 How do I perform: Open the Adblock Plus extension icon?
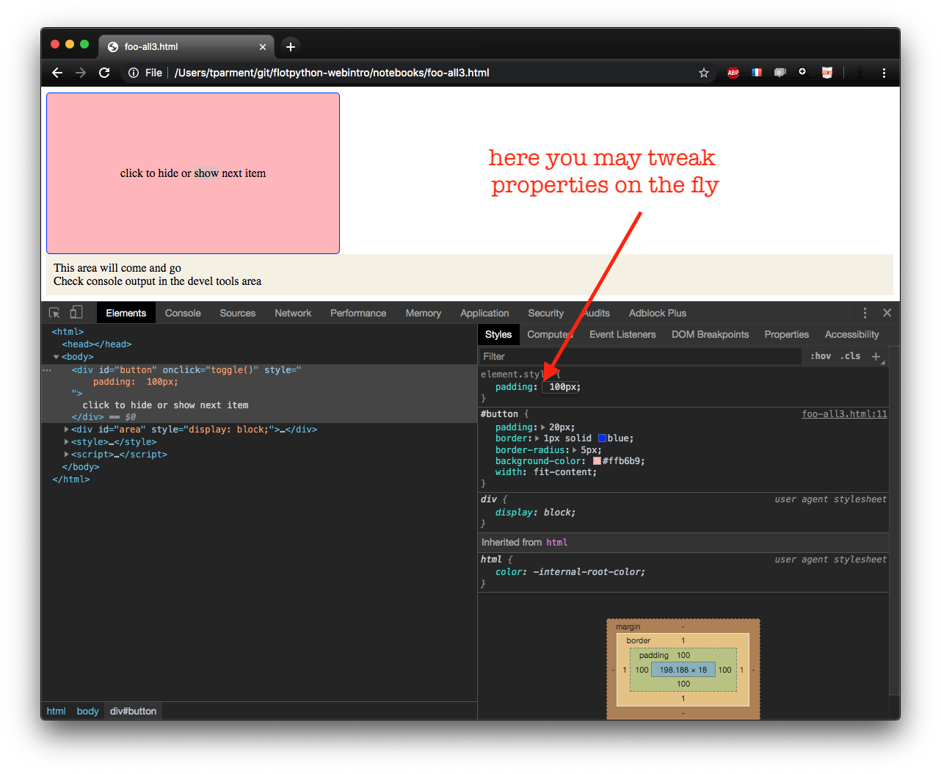coord(733,73)
